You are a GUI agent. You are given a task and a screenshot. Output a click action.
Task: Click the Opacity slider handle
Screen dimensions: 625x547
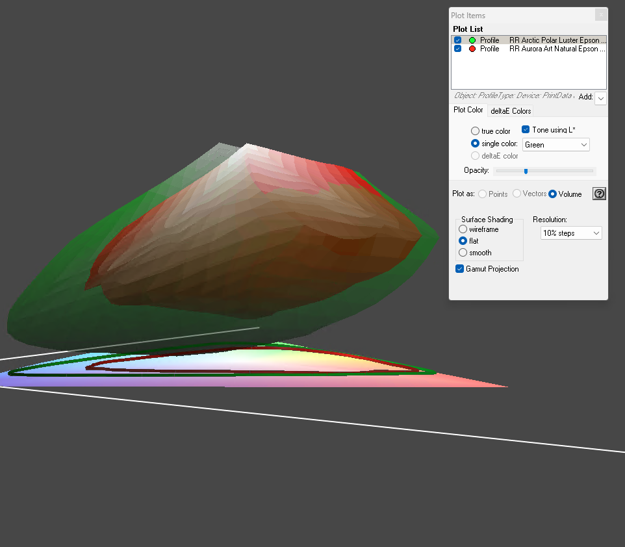coord(526,172)
